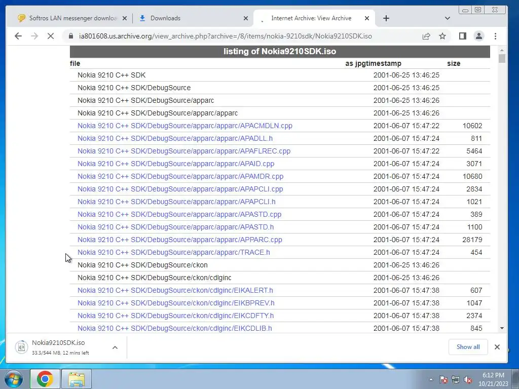Click the size value 28179
Screen dimensions: 519x389
tap(472, 240)
